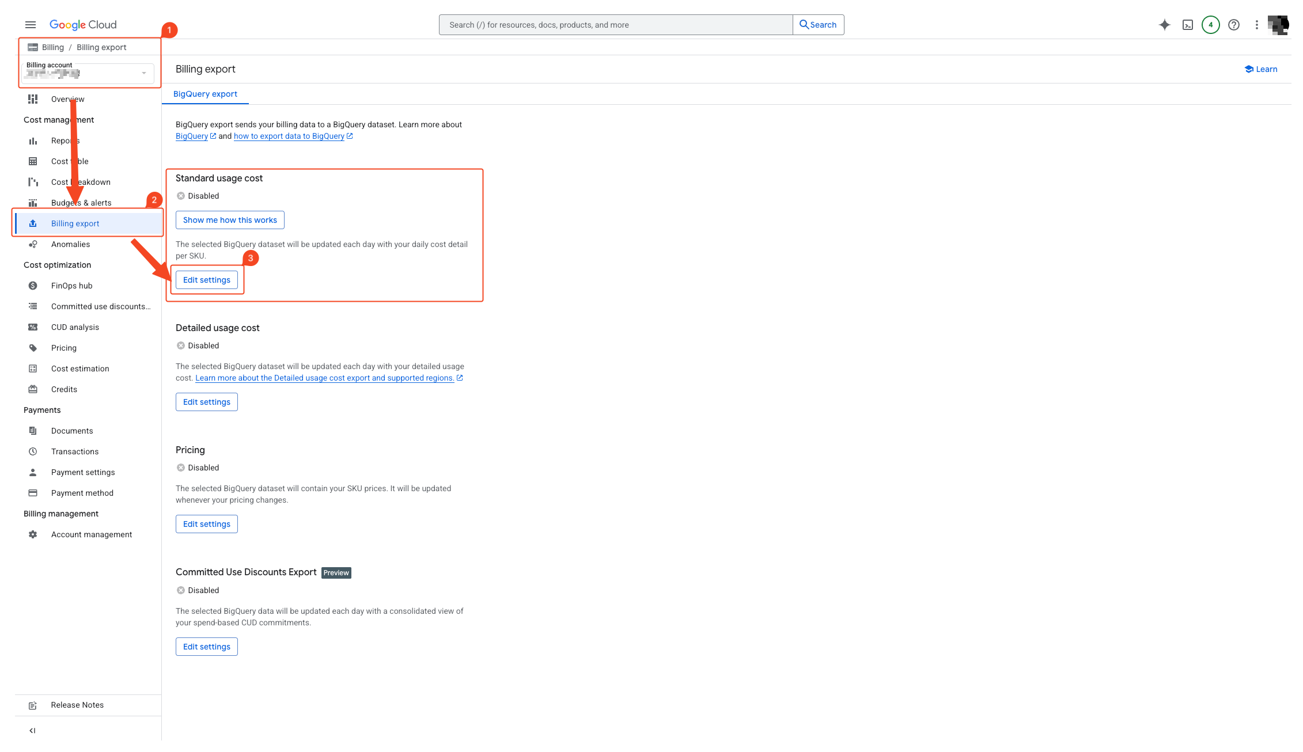Click the Reports bar chart icon
The height and width of the screenshot is (752, 1303).
(x=33, y=140)
